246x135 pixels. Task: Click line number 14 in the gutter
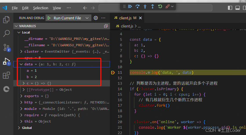click(x=120, y=89)
